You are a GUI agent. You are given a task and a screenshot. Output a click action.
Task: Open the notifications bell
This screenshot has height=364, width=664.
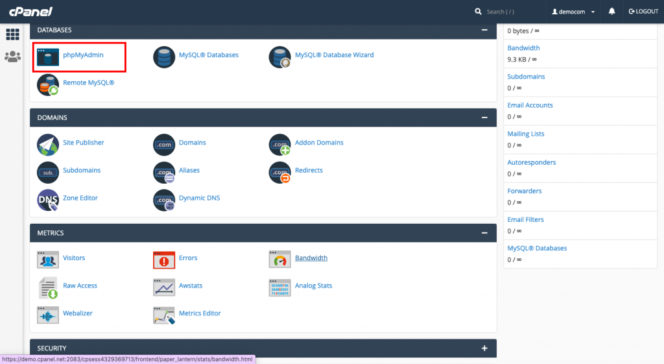(x=611, y=12)
